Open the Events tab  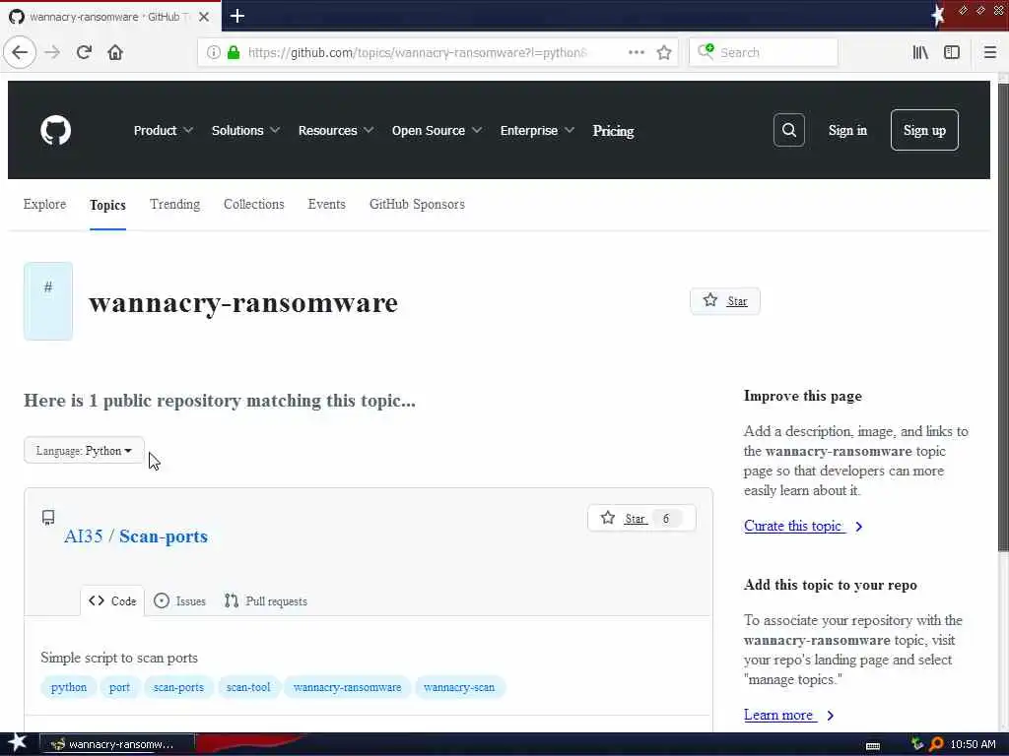pos(327,205)
